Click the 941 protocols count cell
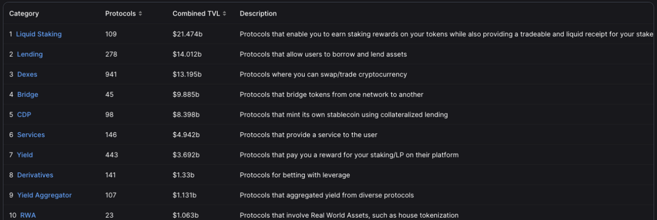The width and height of the screenshot is (657, 220). [111, 75]
